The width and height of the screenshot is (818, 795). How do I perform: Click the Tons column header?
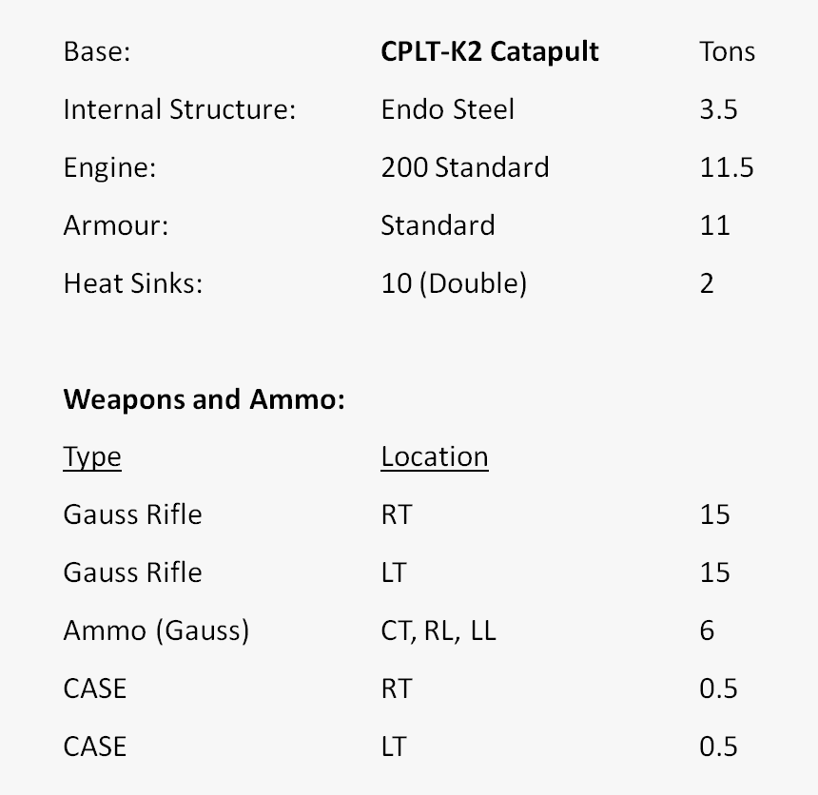pyautogui.click(x=727, y=51)
